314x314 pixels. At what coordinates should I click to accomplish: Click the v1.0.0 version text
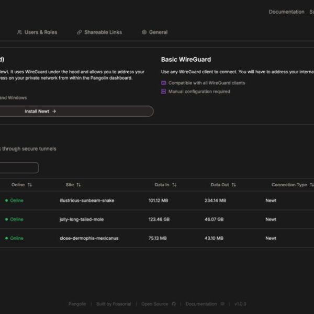tap(240, 304)
